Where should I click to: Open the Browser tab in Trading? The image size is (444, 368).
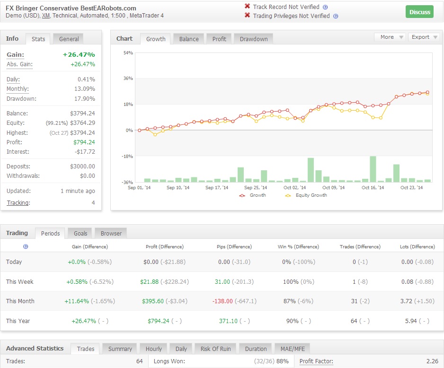tap(111, 233)
